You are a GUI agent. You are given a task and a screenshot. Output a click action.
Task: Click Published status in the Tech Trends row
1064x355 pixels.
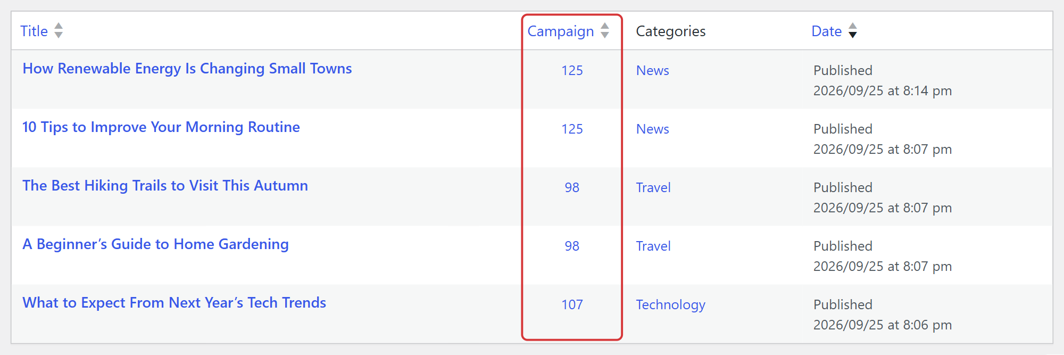843,305
